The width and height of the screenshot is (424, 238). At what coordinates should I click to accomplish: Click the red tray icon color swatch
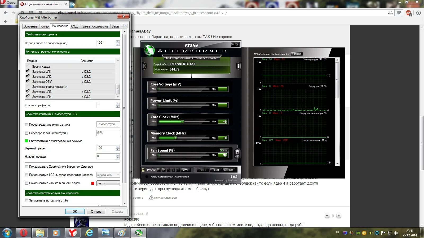click(x=93, y=183)
